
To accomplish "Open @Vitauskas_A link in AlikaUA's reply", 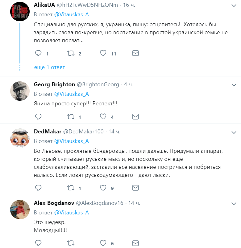I will [72, 14].
